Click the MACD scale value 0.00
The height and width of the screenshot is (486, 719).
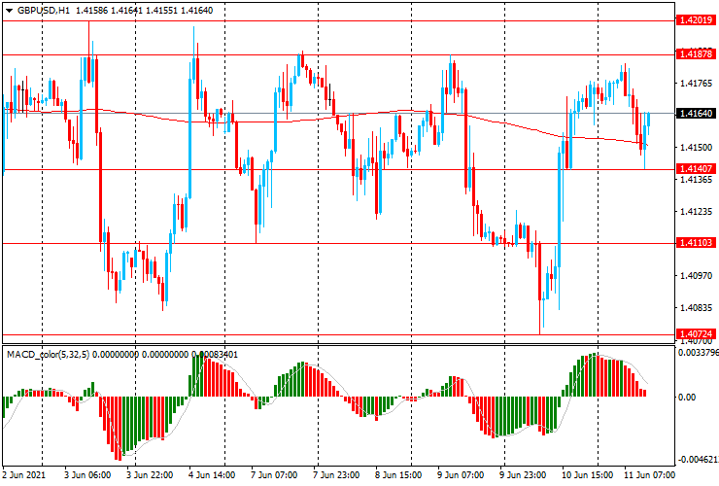pyautogui.click(x=687, y=397)
